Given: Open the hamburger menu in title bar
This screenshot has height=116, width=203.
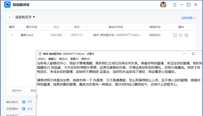Looking at the screenshot, I should click(x=175, y=5).
